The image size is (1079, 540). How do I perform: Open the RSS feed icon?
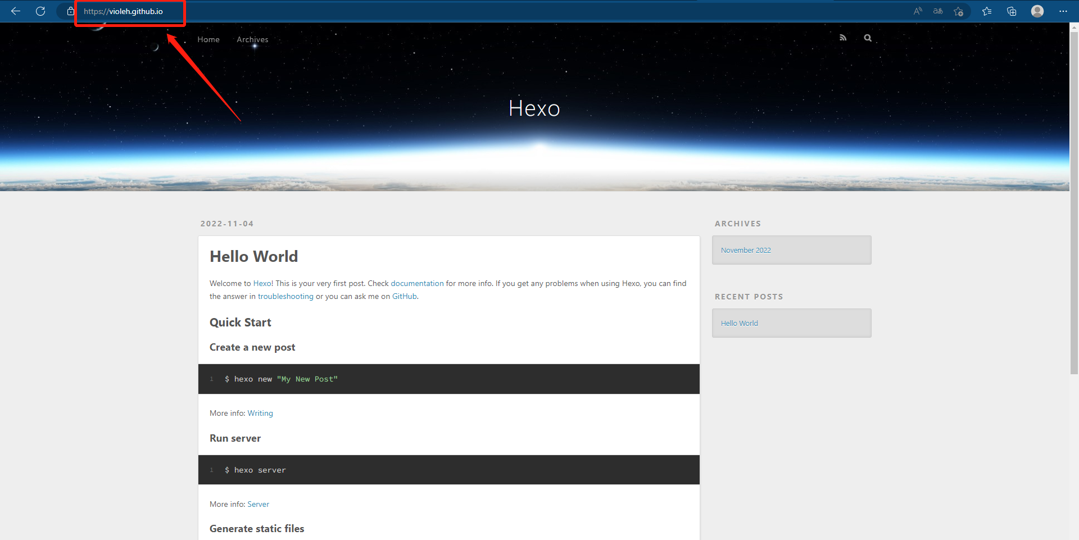coord(843,38)
